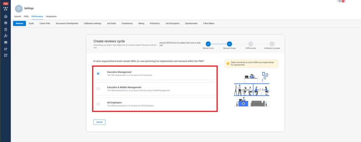Open the Goals sub-tab
Screen dimensions: 361x142
pyautogui.click(x=31, y=24)
